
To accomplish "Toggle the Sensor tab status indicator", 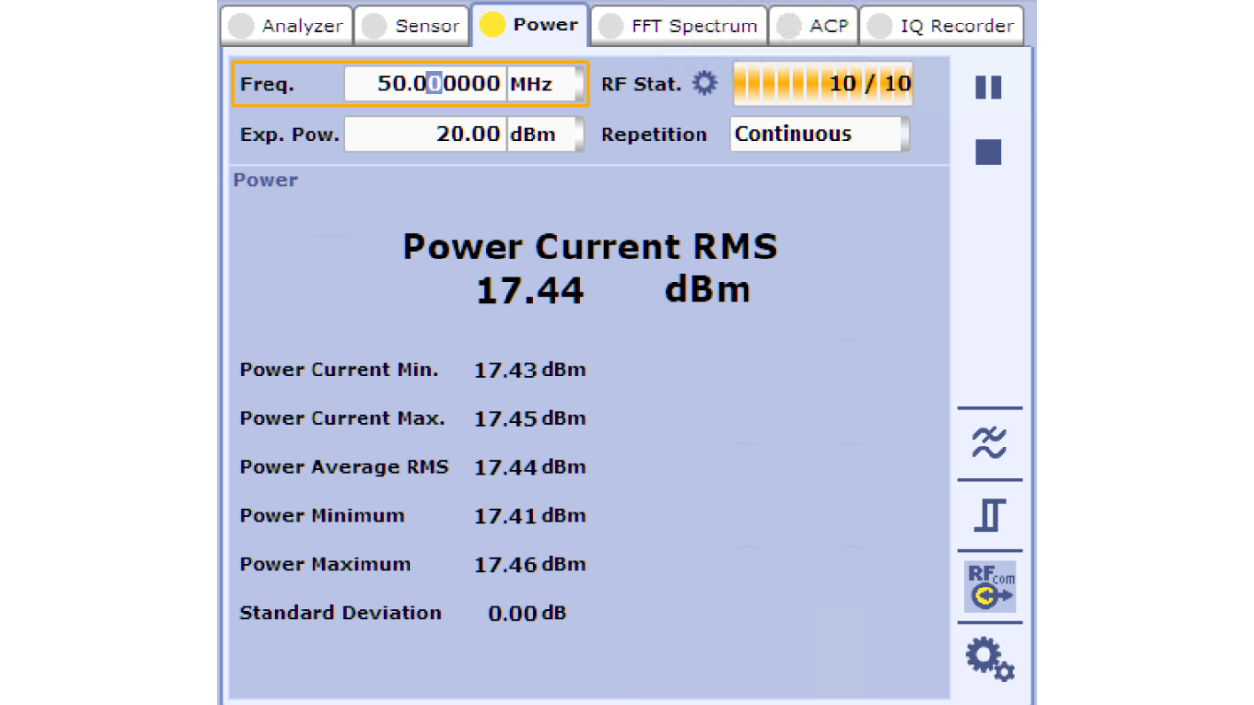I will (x=374, y=26).
